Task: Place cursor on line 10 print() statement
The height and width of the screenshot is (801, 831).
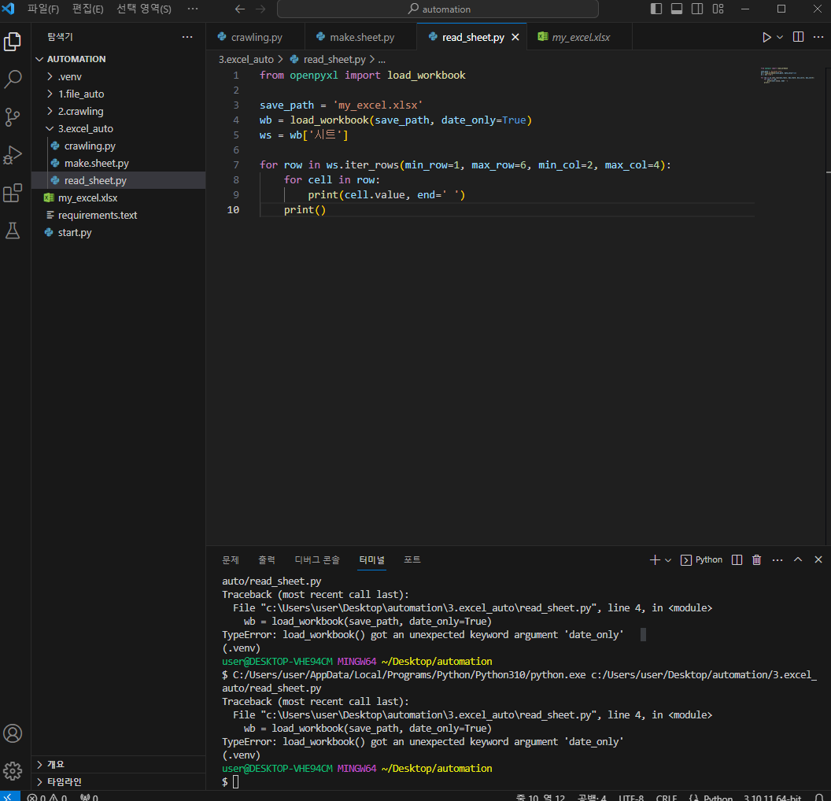Action: (305, 210)
